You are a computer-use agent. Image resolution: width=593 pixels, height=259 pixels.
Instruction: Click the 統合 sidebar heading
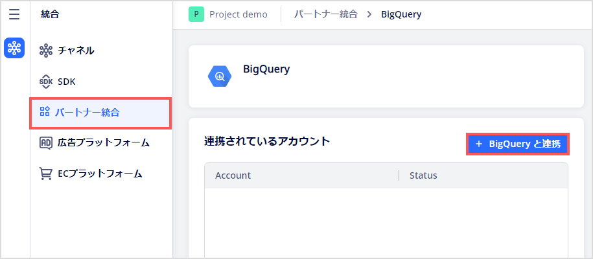[x=51, y=14]
